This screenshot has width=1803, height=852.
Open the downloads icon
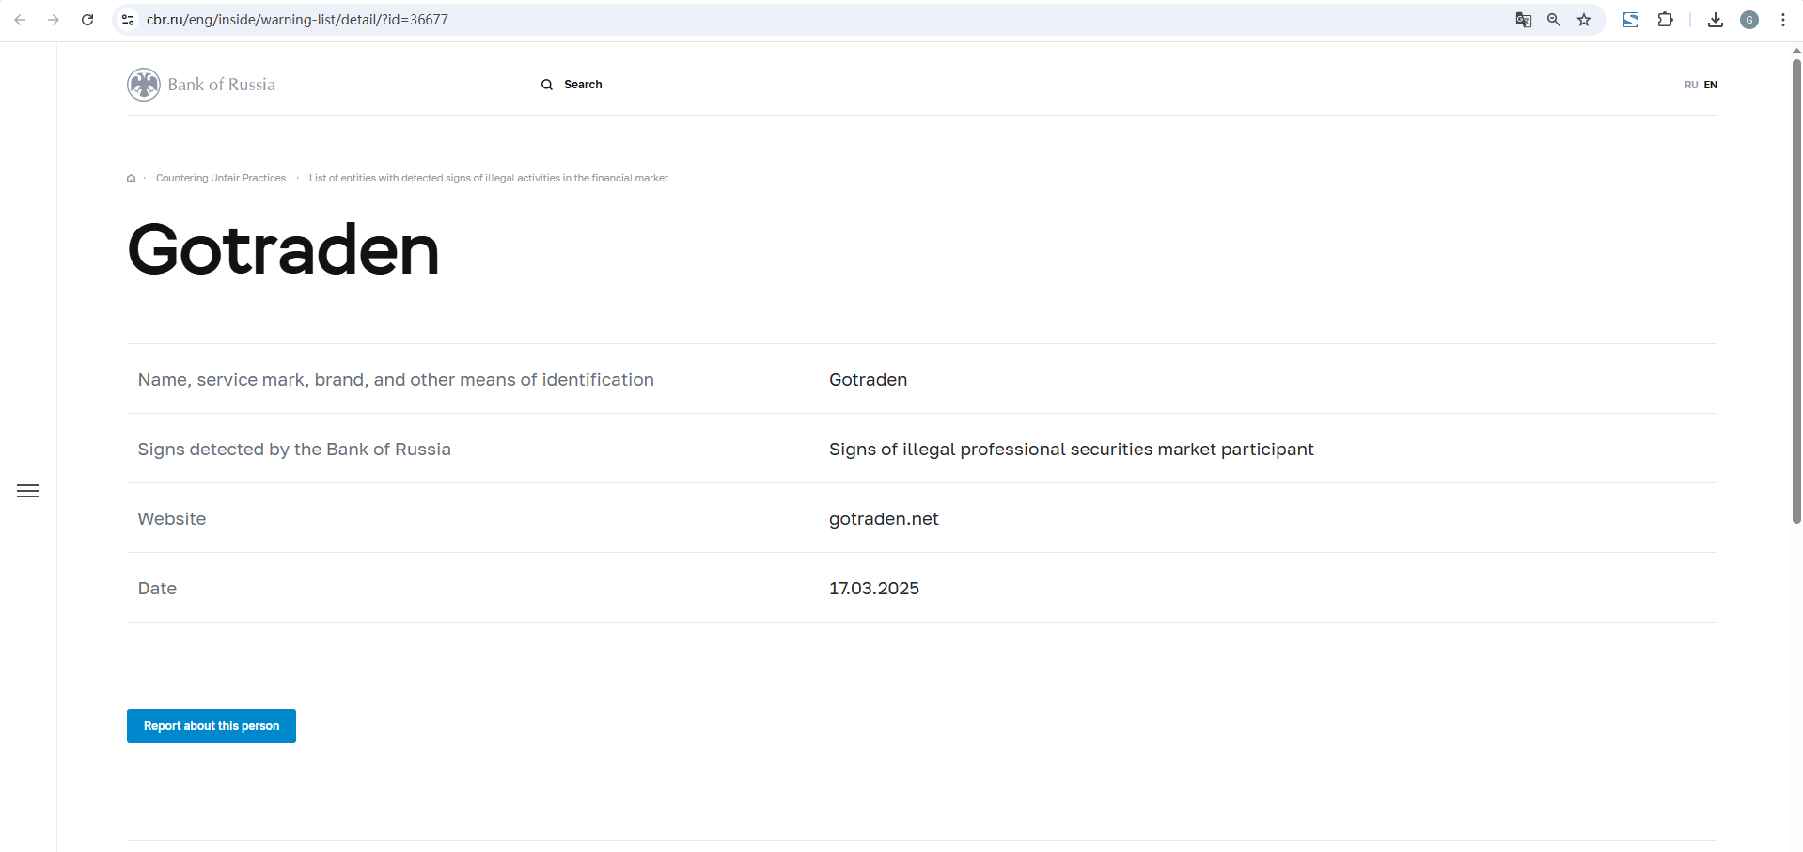(x=1716, y=20)
